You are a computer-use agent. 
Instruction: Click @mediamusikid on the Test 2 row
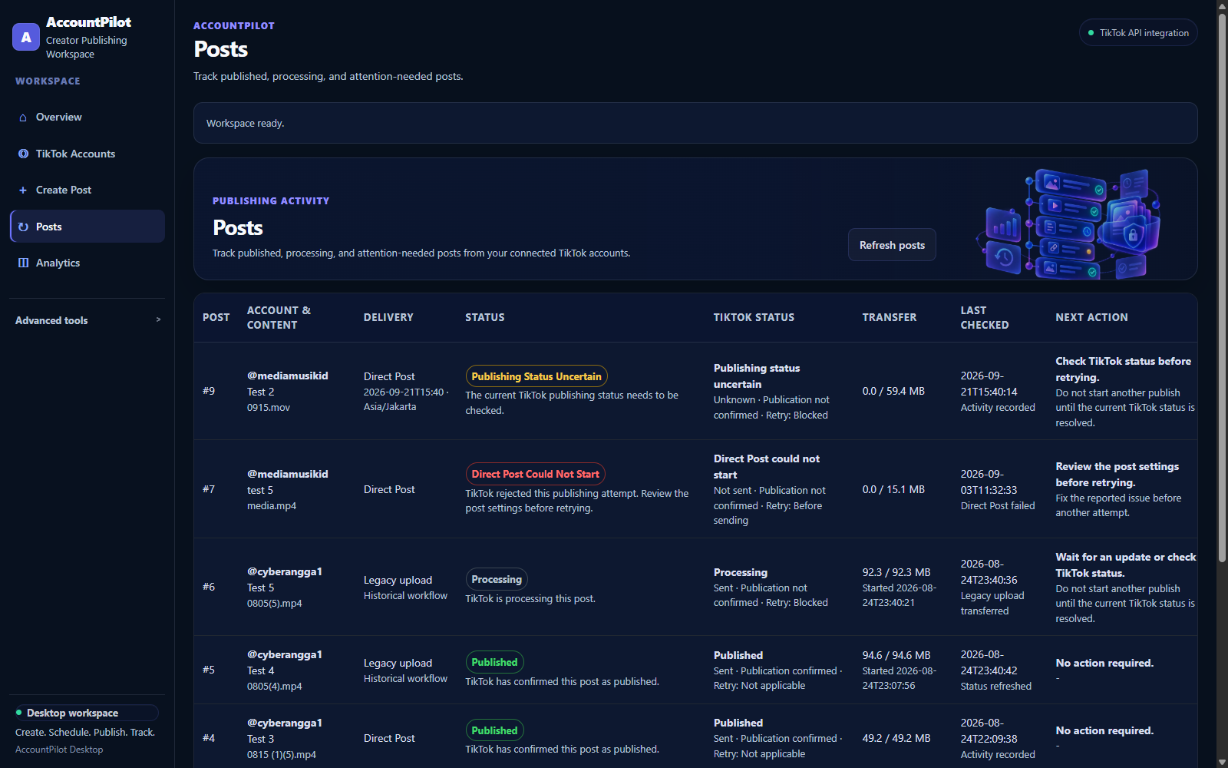tap(287, 376)
